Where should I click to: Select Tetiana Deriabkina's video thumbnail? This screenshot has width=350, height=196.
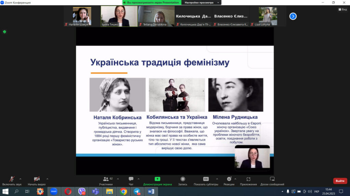click(x=156, y=16)
